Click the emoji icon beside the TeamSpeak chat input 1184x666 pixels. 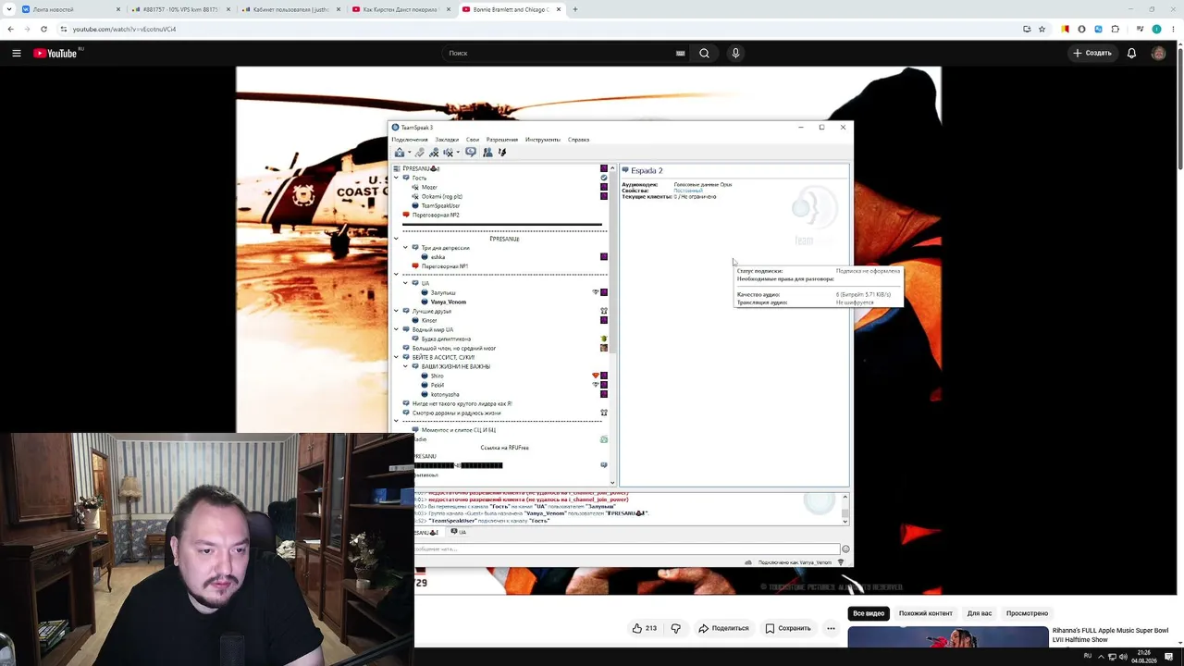tap(845, 549)
